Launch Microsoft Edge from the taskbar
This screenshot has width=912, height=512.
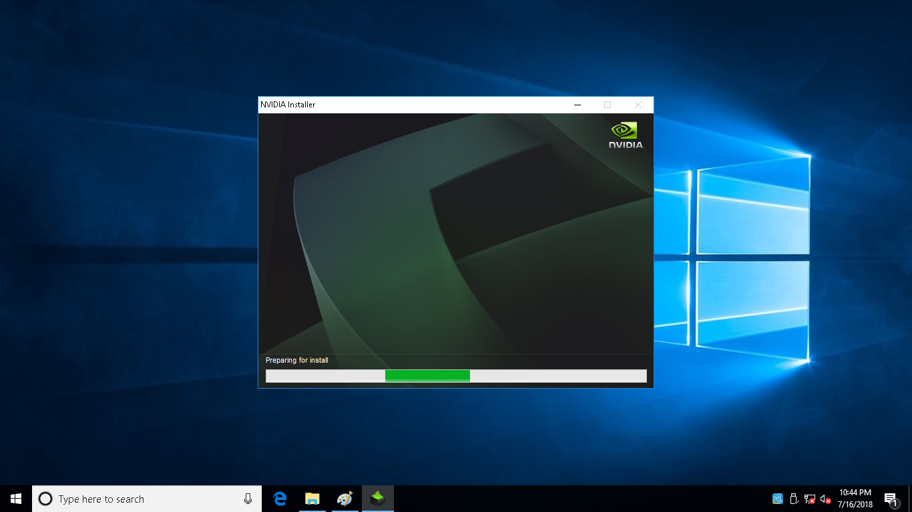tap(280, 499)
